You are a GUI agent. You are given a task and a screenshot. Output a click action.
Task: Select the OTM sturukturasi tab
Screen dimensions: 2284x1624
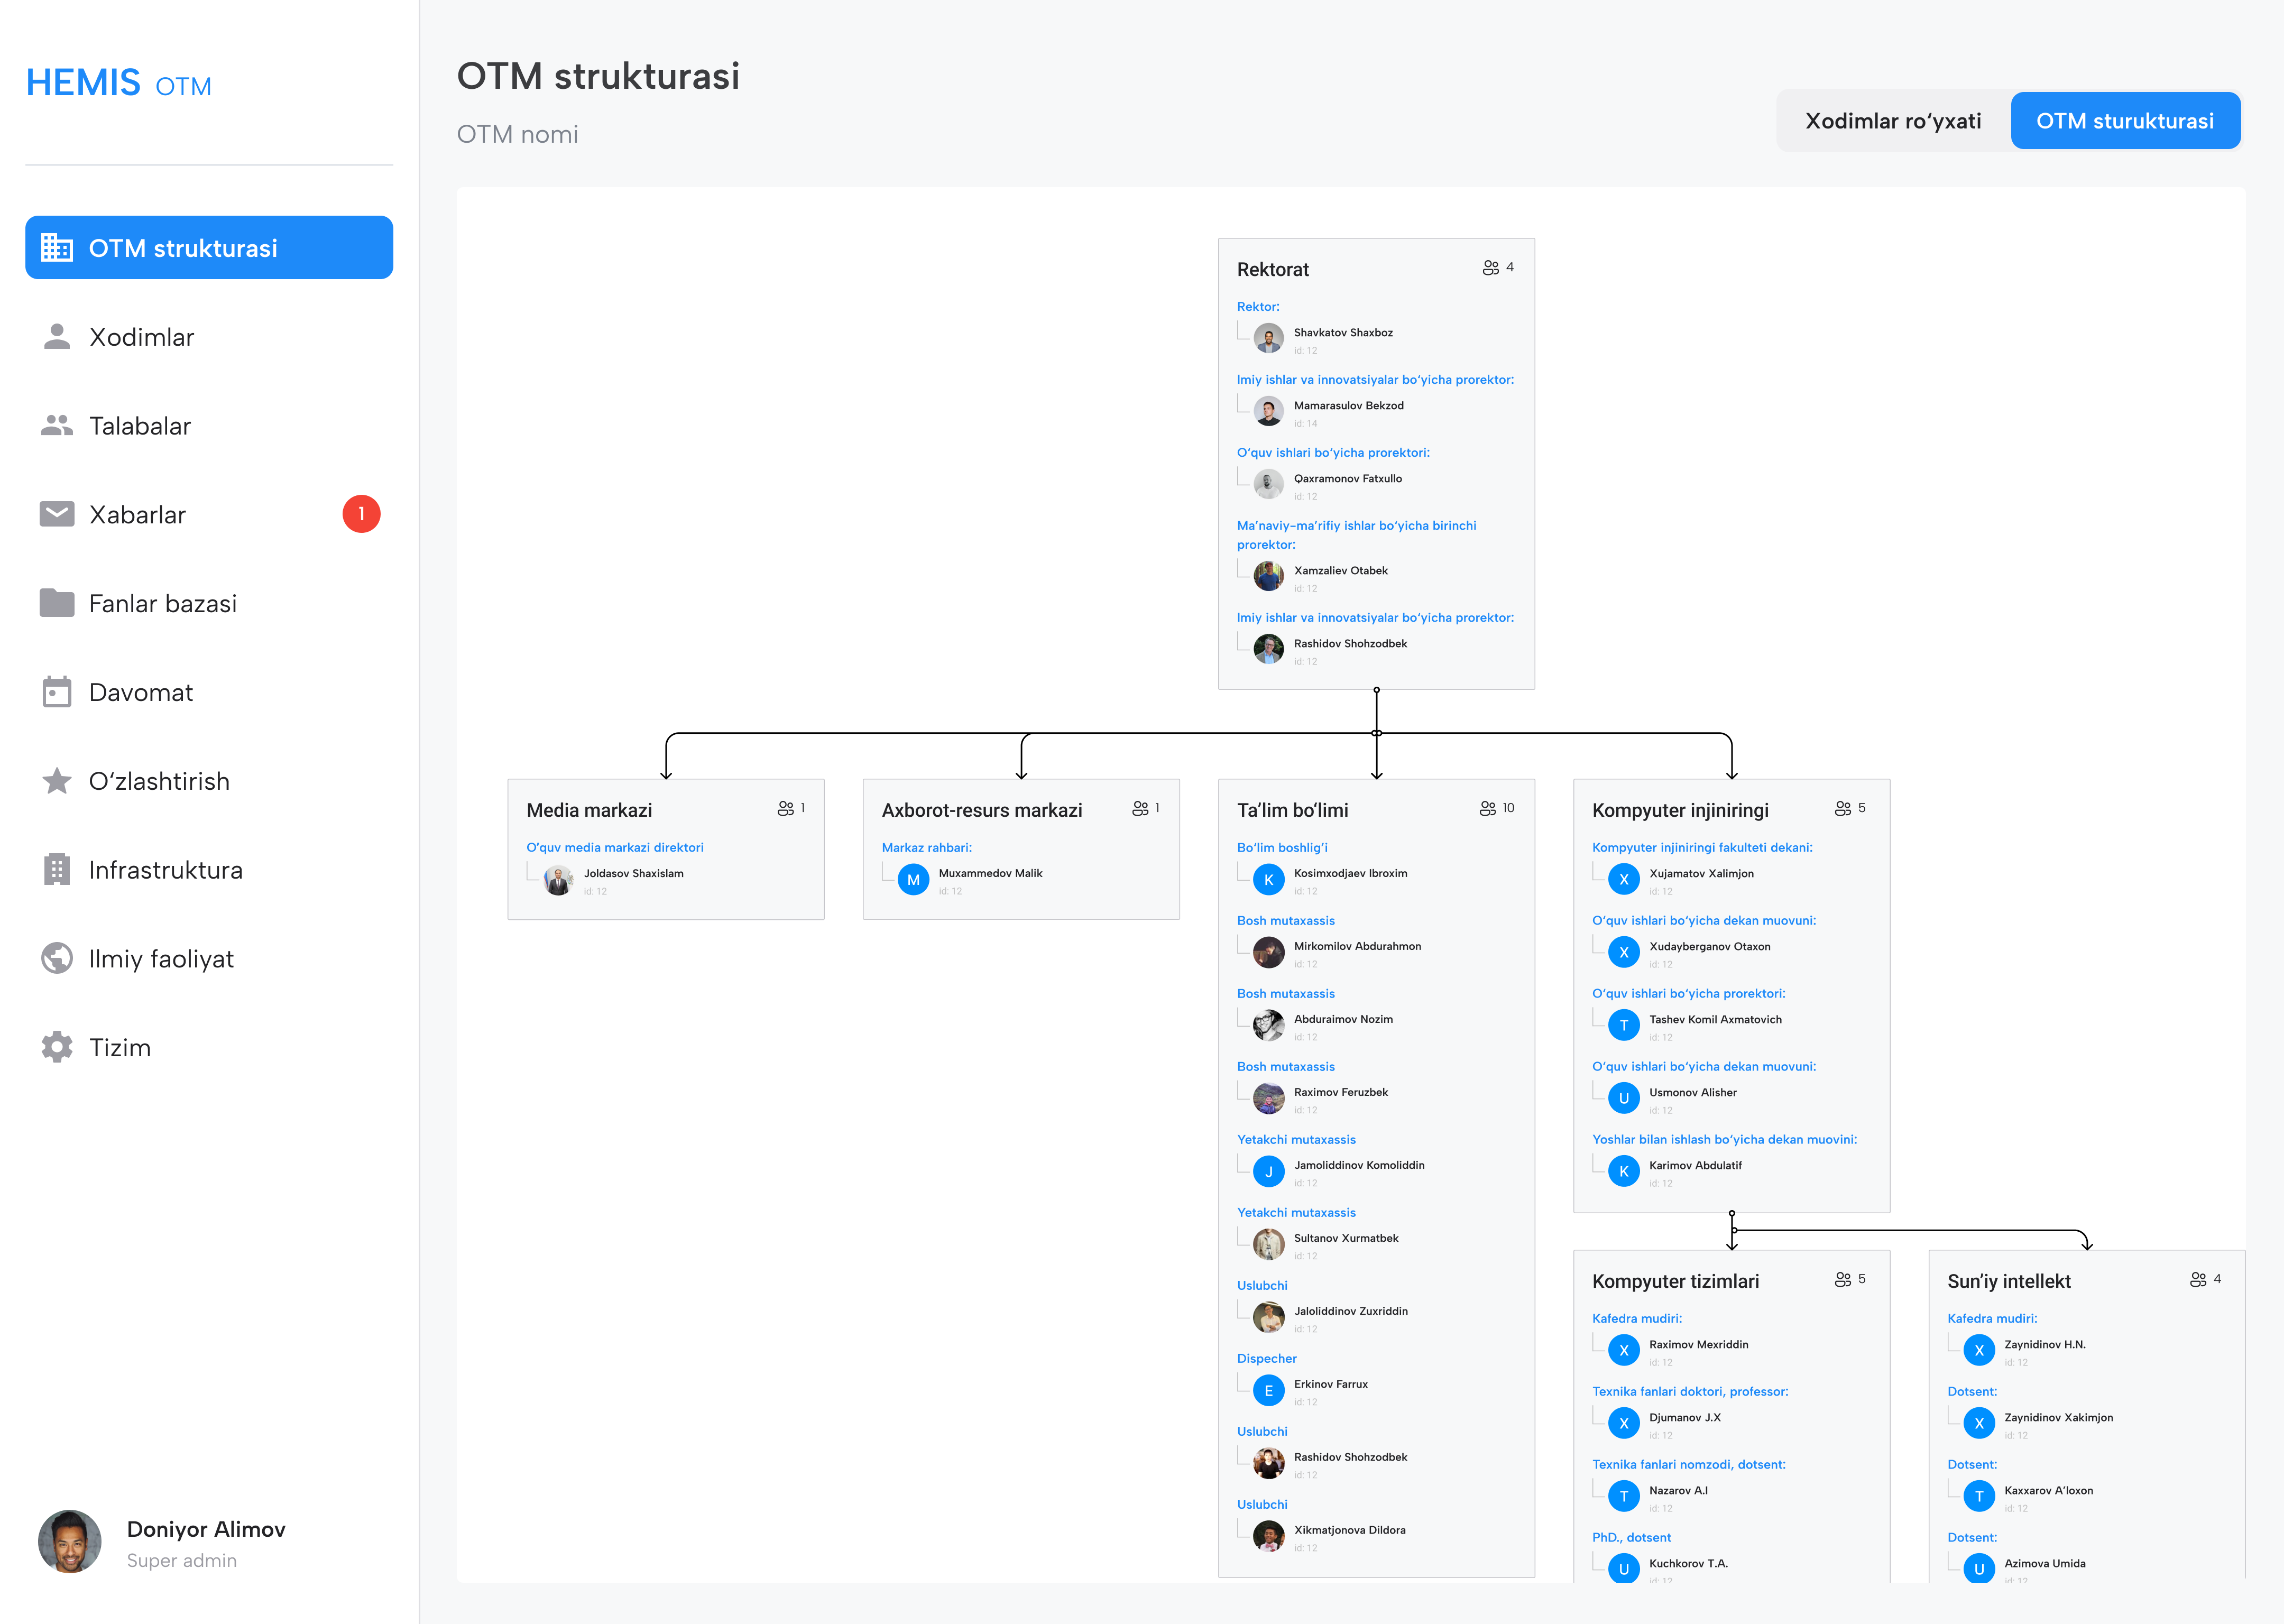coord(2125,121)
